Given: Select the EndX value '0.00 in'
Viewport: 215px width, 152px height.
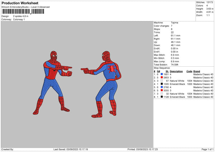Looking at the screenshot, I should coord(175,48).
